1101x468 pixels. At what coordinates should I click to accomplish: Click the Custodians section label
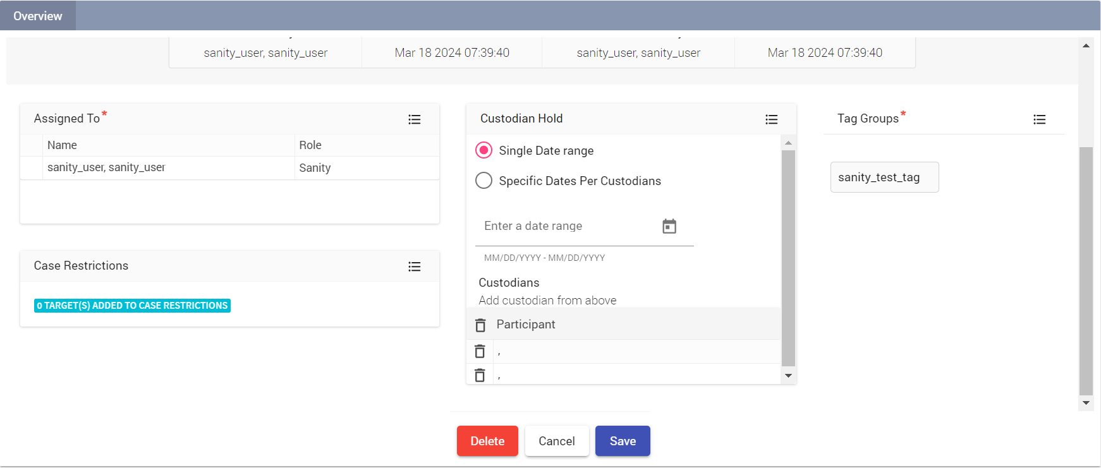[x=509, y=282]
